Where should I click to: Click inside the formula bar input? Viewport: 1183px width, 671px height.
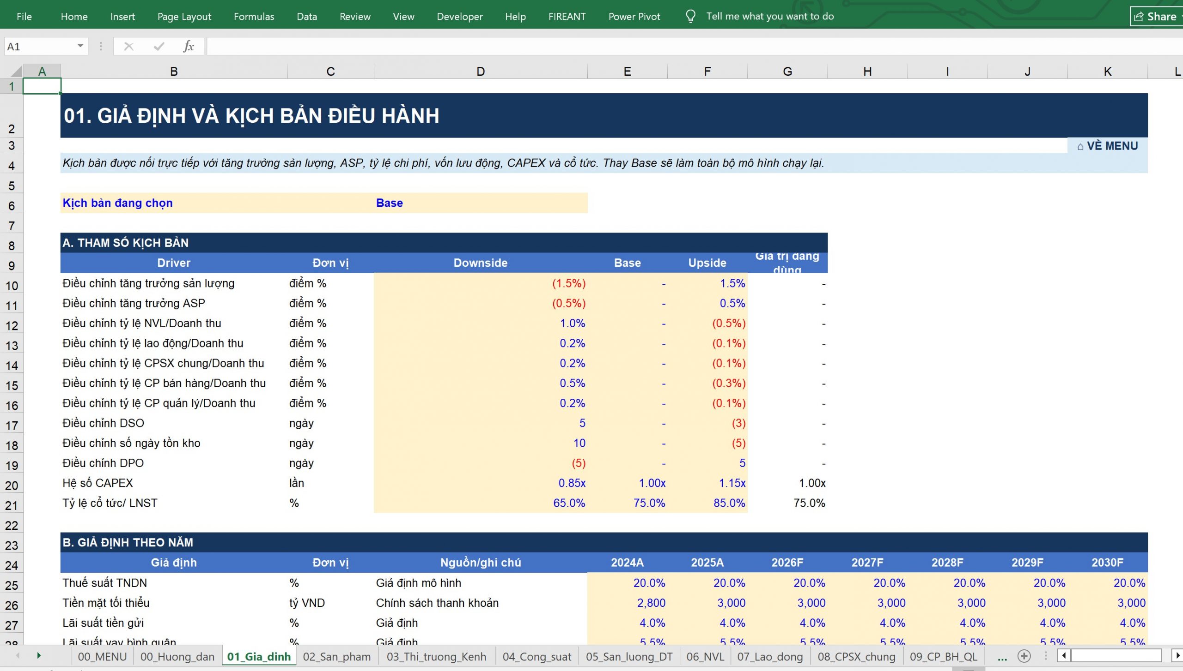coord(693,46)
